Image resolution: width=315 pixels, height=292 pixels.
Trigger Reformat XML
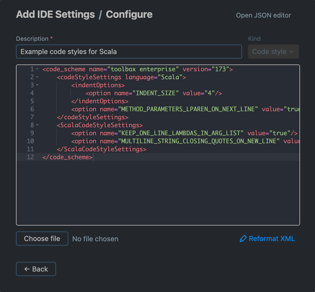271,239
